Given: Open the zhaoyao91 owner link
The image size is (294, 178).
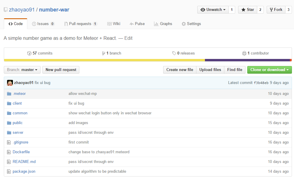Looking at the screenshot, I should pyautogui.click(x=22, y=10).
